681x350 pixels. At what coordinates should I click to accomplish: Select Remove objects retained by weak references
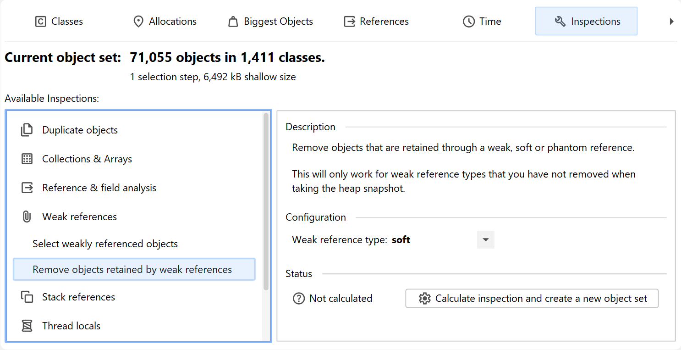click(132, 270)
